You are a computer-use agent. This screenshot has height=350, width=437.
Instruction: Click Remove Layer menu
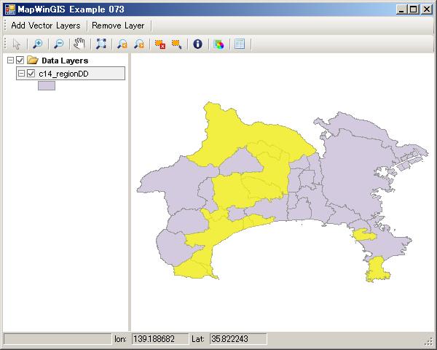click(x=118, y=26)
